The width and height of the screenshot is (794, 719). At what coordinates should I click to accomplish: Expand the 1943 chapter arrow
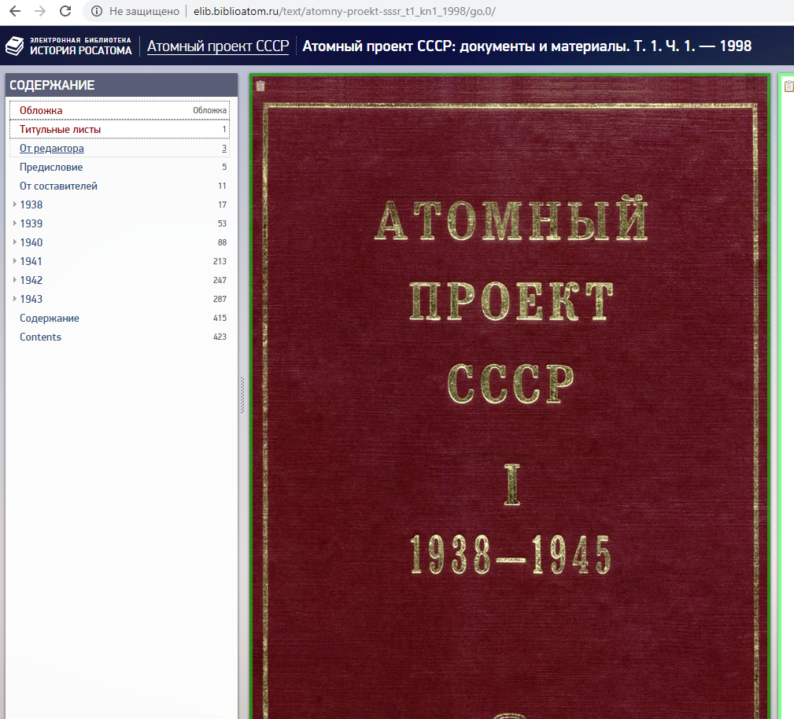click(x=15, y=299)
